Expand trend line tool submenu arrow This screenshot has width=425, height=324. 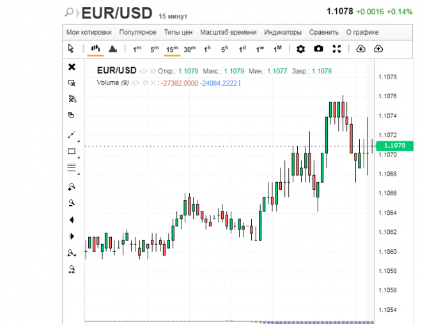coord(79,141)
